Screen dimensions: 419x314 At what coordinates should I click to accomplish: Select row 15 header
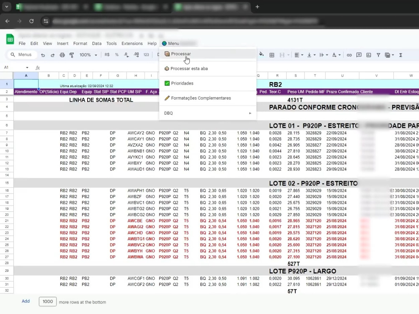point(7,183)
